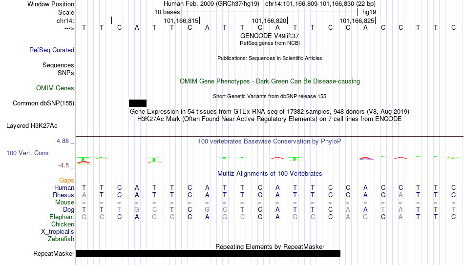Viewport: 464px width, 265px height.
Task: Click the chr14: base position label
Action: coord(65,20)
